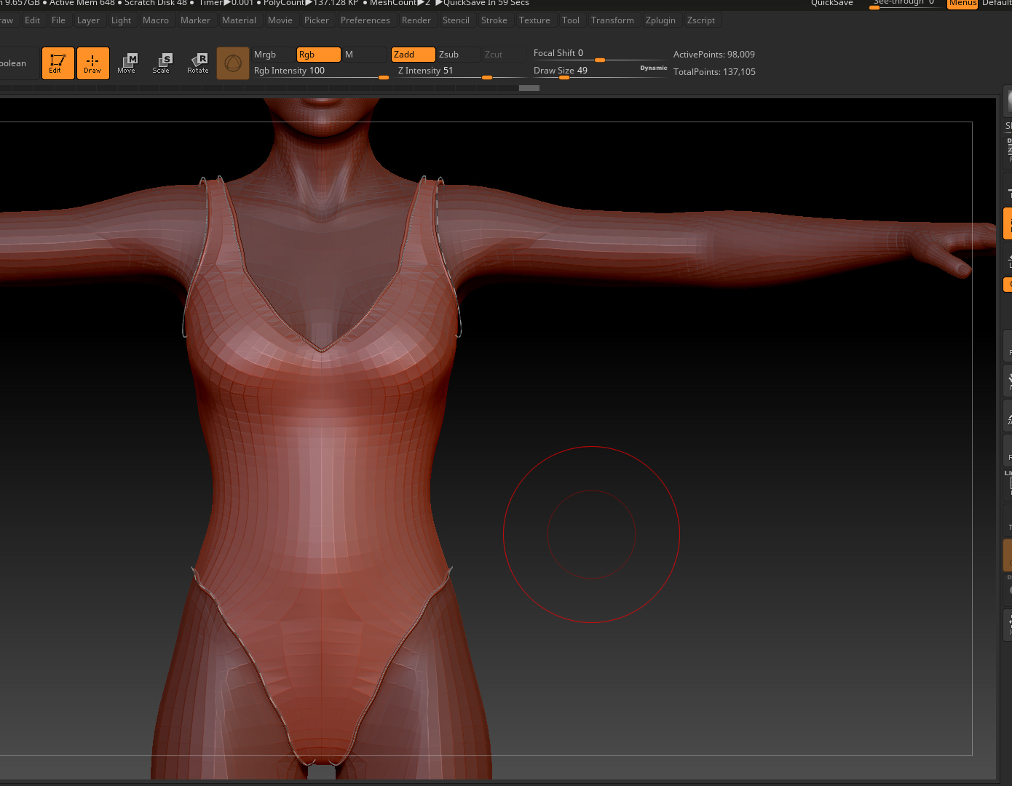Open the Material menu
1012x786 pixels.
tap(239, 20)
